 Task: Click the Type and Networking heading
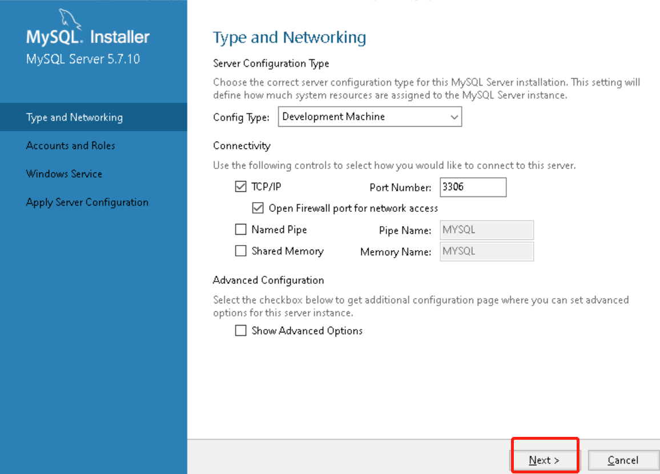(x=289, y=38)
